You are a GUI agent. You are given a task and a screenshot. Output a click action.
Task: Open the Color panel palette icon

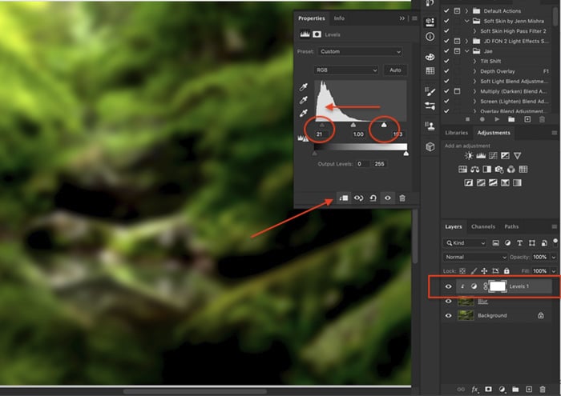[x=430, y=57]
